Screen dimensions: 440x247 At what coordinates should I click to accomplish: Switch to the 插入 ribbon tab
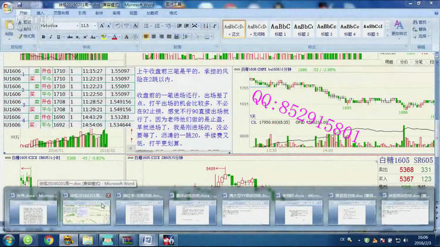tap(40, 12)
